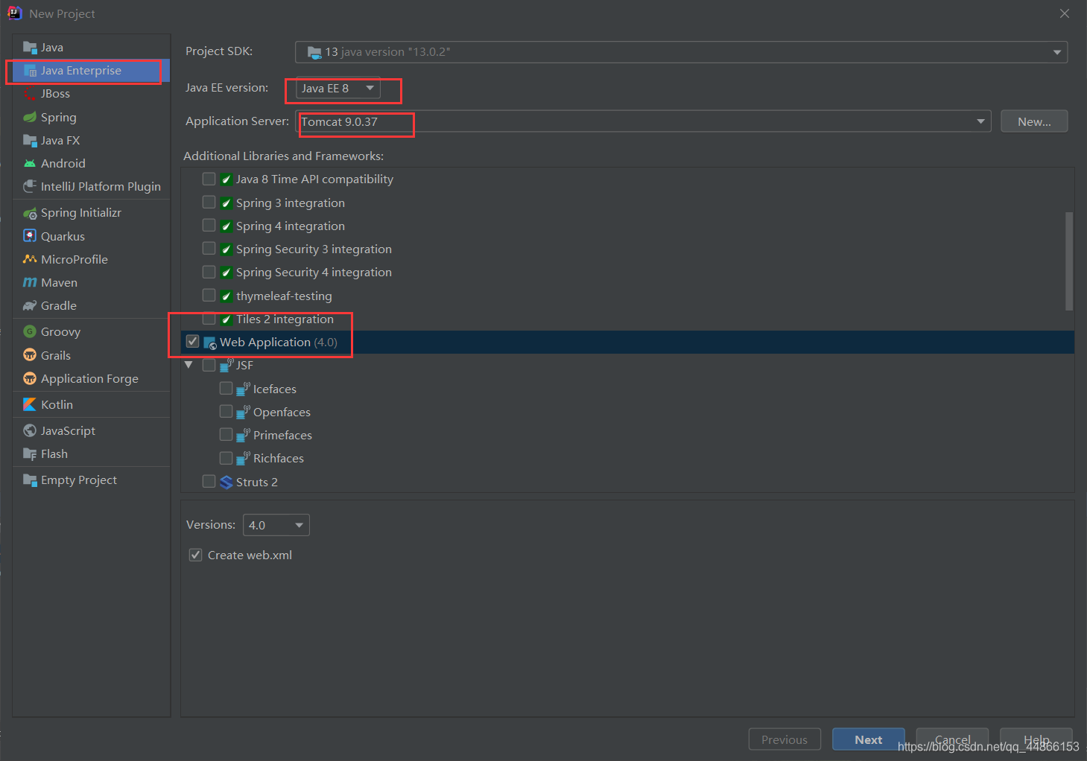This screenshot has width=1087, height=761.
Task: Select the Flash project icon
Action: (30, 453)
